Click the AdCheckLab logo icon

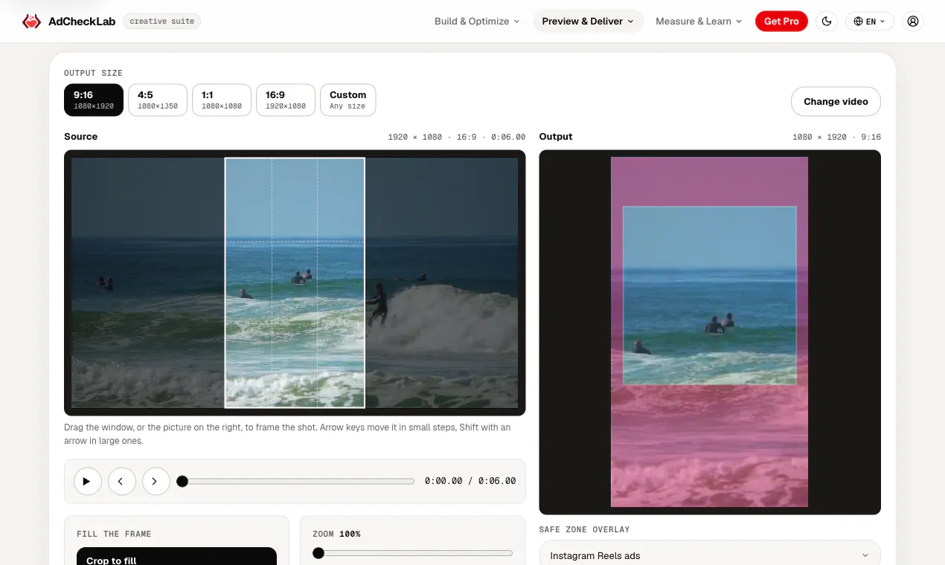pos(31,22)
